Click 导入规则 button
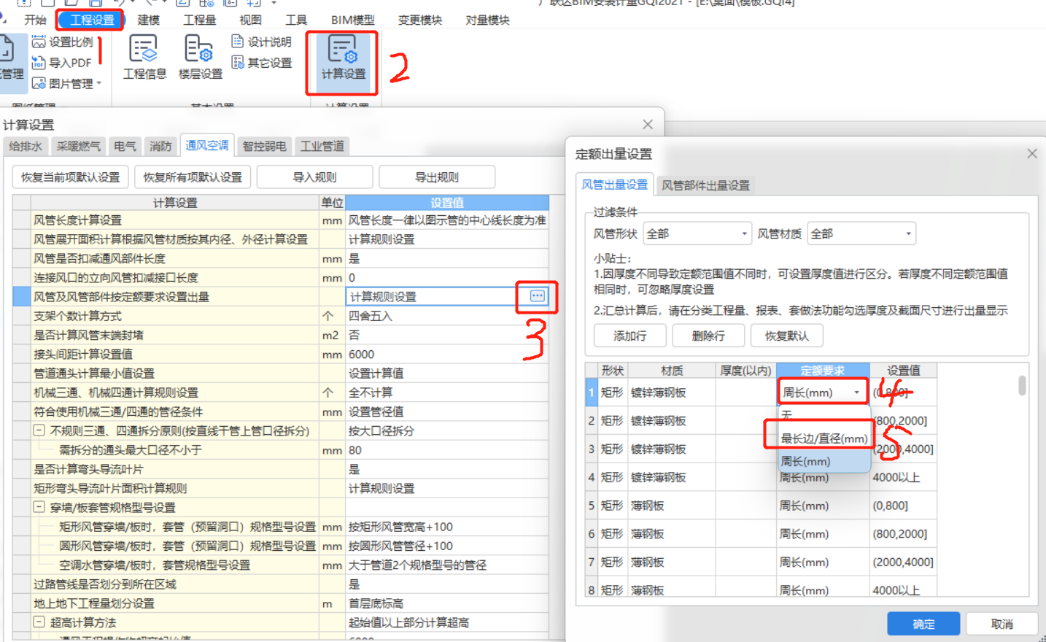1046x642 pixels. [314, 177]
